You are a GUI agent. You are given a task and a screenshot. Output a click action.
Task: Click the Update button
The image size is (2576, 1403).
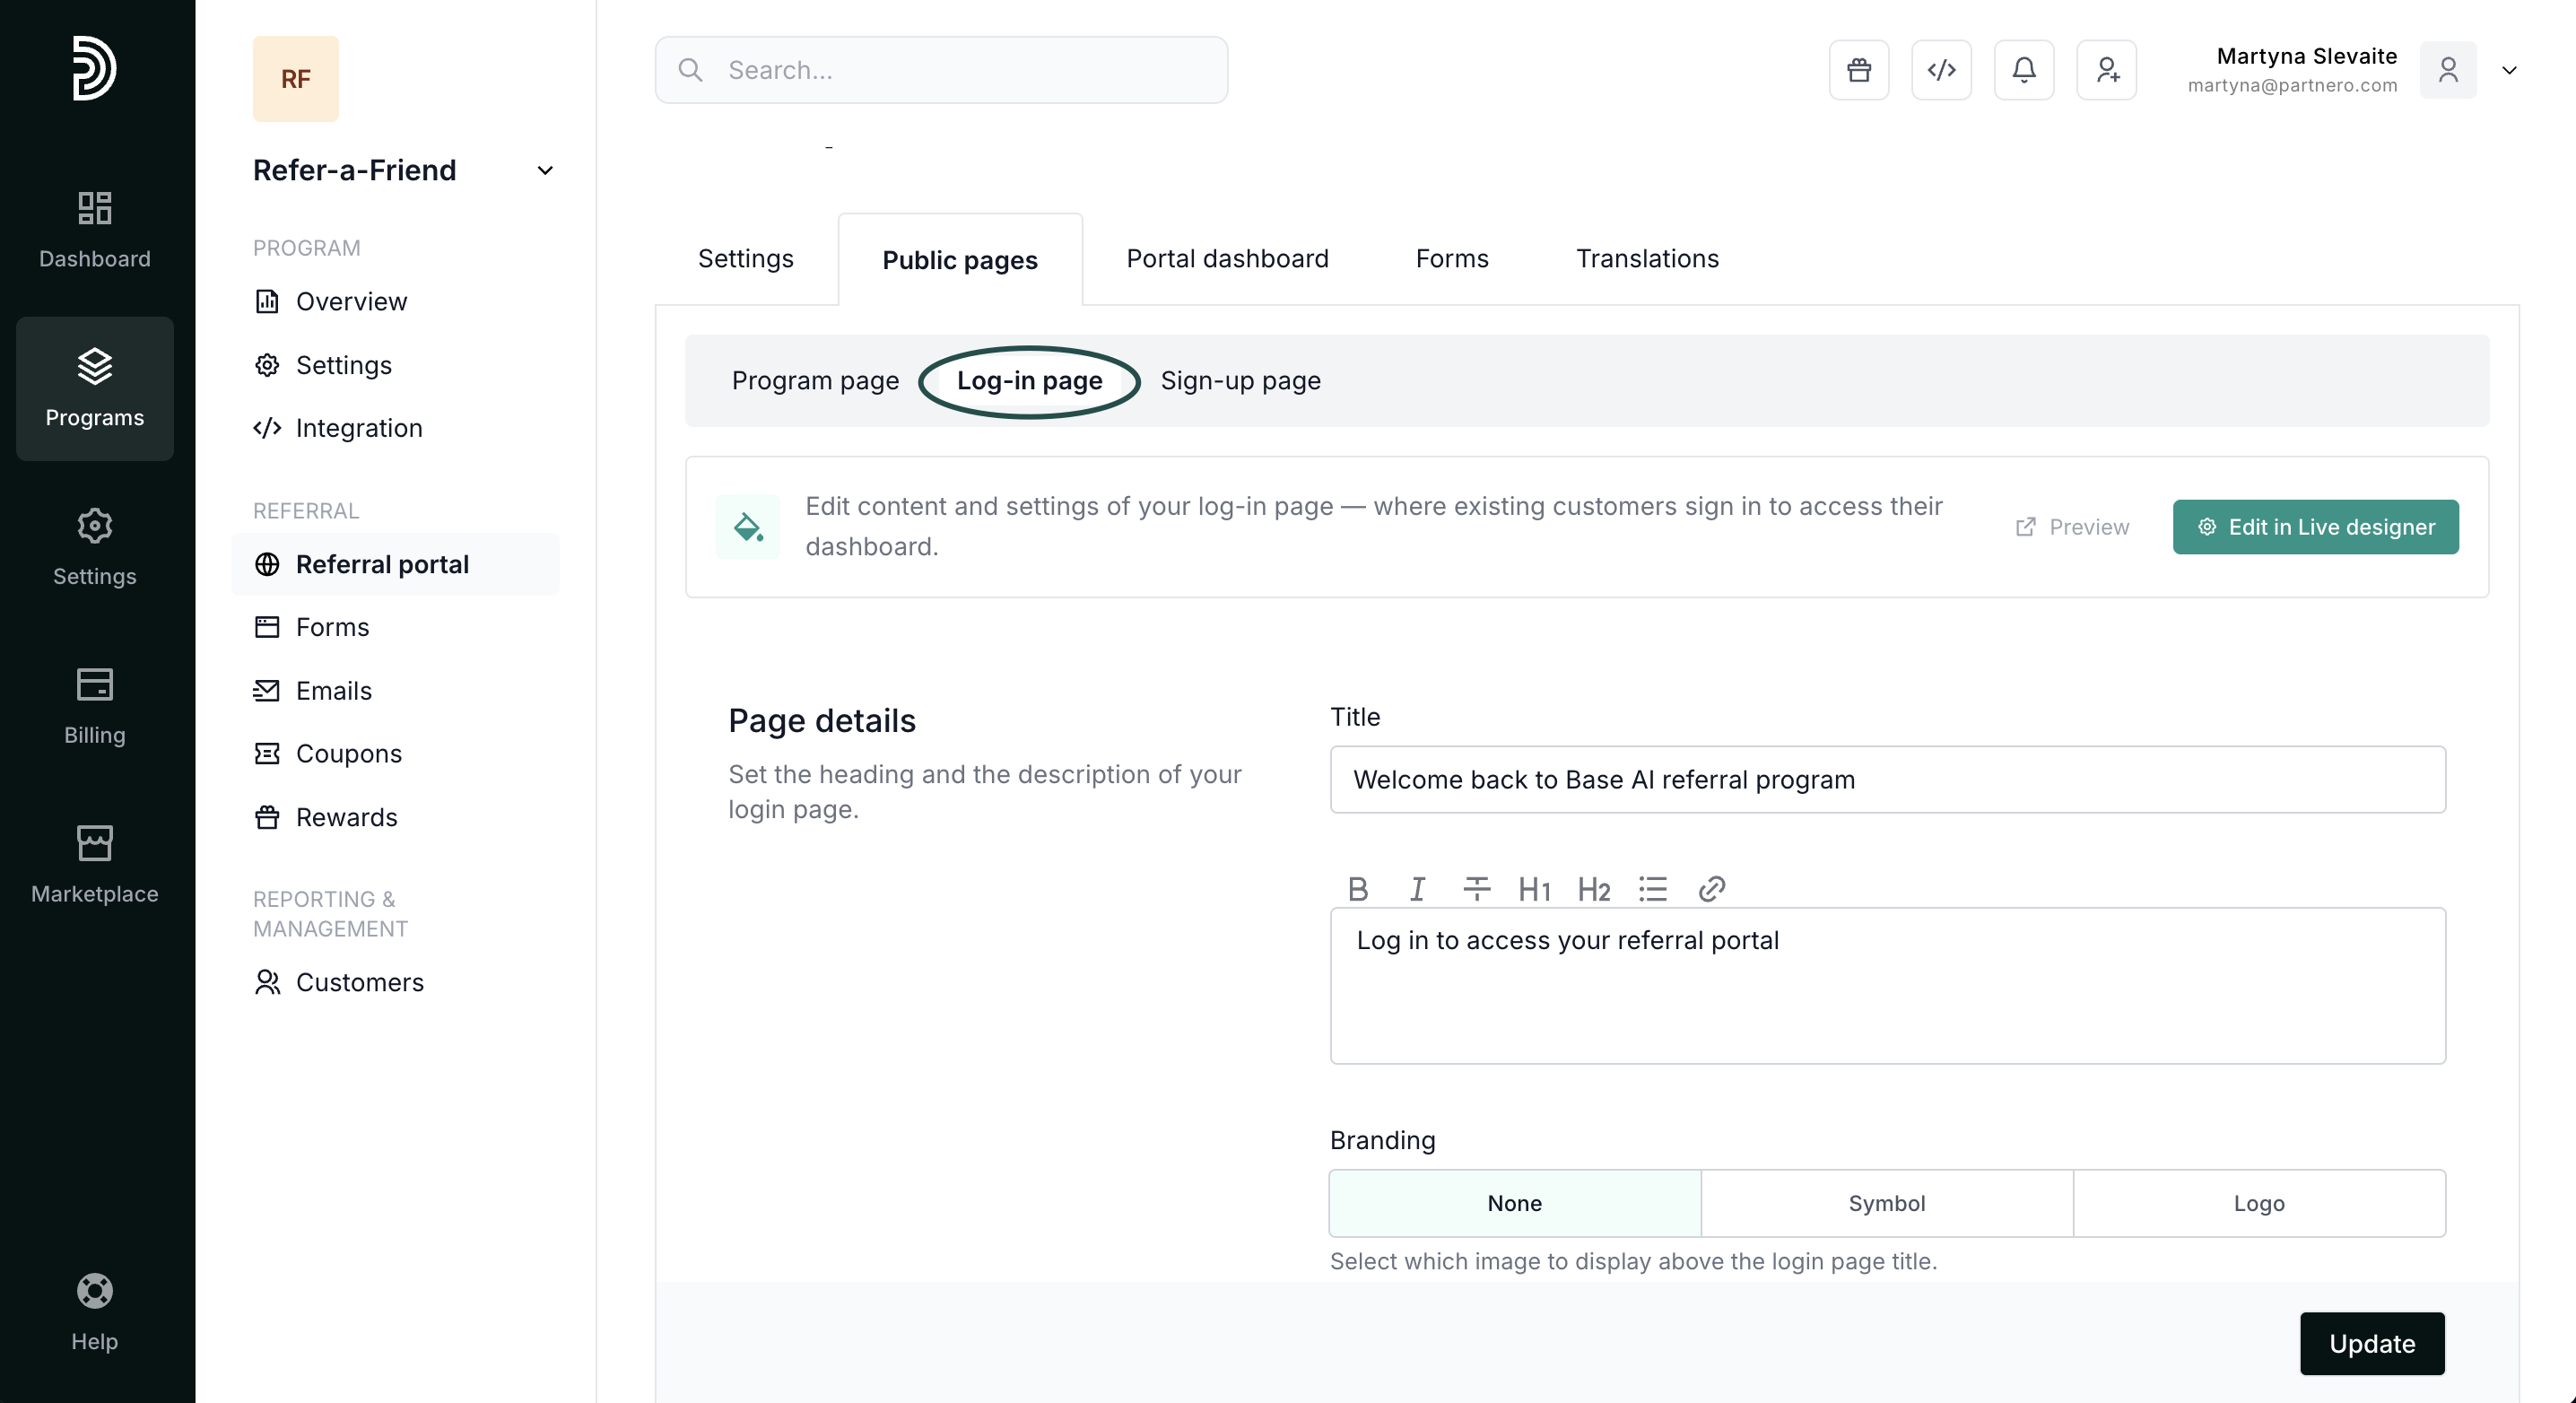point(2371,1343)
